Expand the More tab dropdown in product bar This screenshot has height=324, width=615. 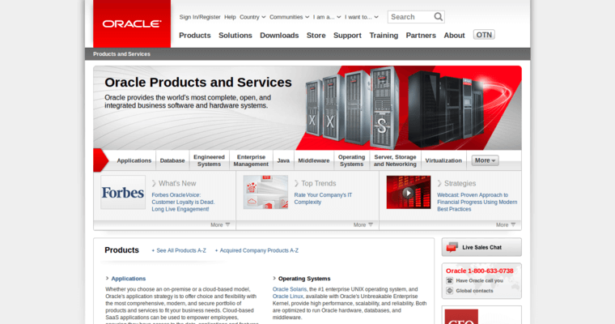pos(485,160)
